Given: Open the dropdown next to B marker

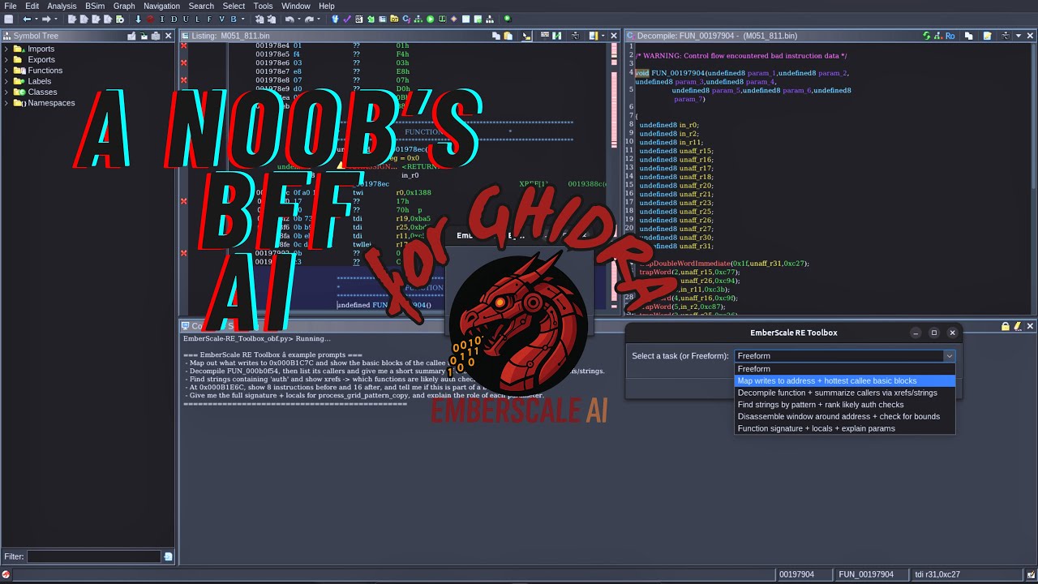Looking at the screenshot, I should [243, 19].
